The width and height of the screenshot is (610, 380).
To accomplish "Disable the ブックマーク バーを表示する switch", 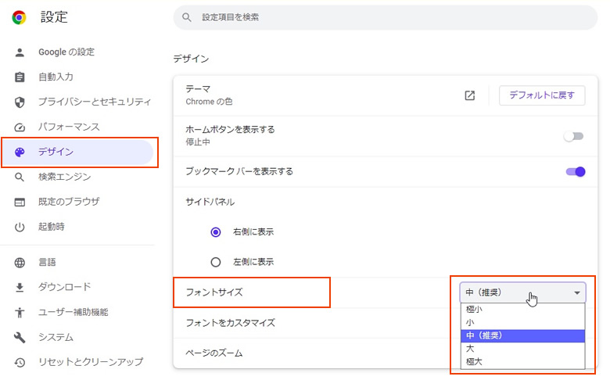I will pos(575,171).
